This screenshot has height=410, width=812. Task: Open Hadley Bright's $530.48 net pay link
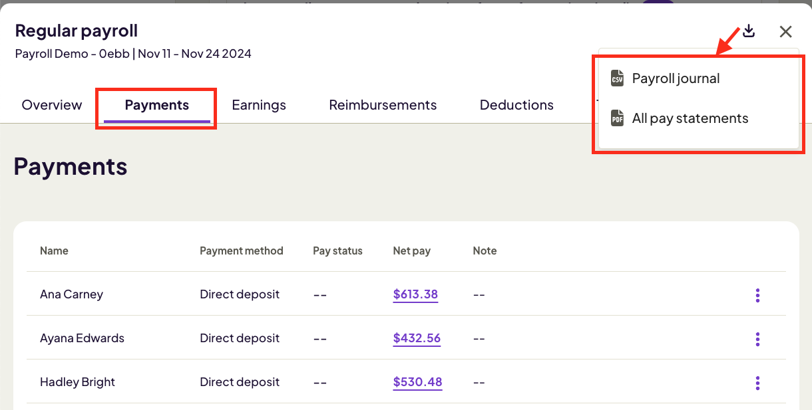[417, 382]
